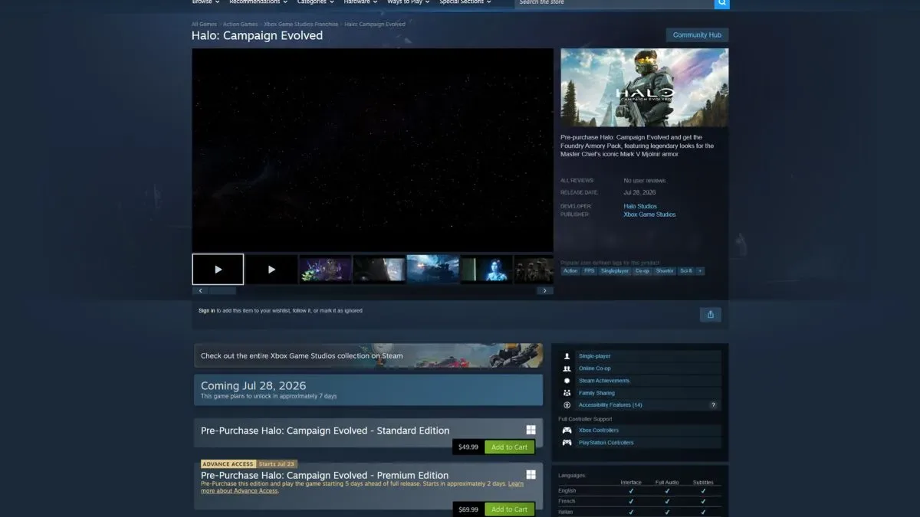Screen dimensions: 920x517
Task: Click the plus button after the Sci-fi tag
Action: [700, 271]
